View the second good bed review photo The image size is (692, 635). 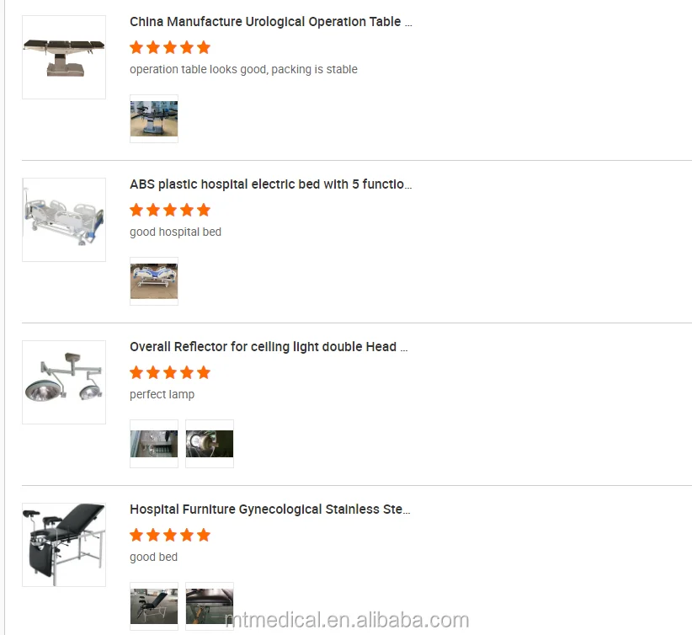210,606
